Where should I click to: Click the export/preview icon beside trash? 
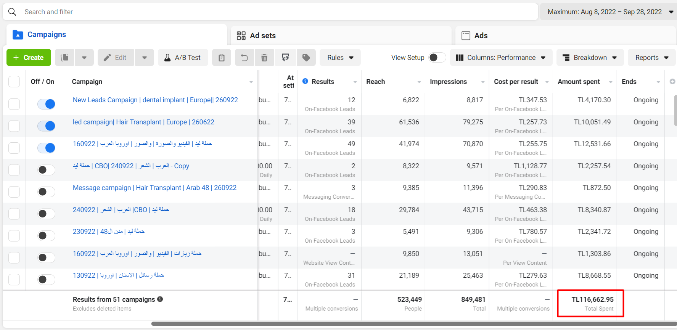(285, 58)
